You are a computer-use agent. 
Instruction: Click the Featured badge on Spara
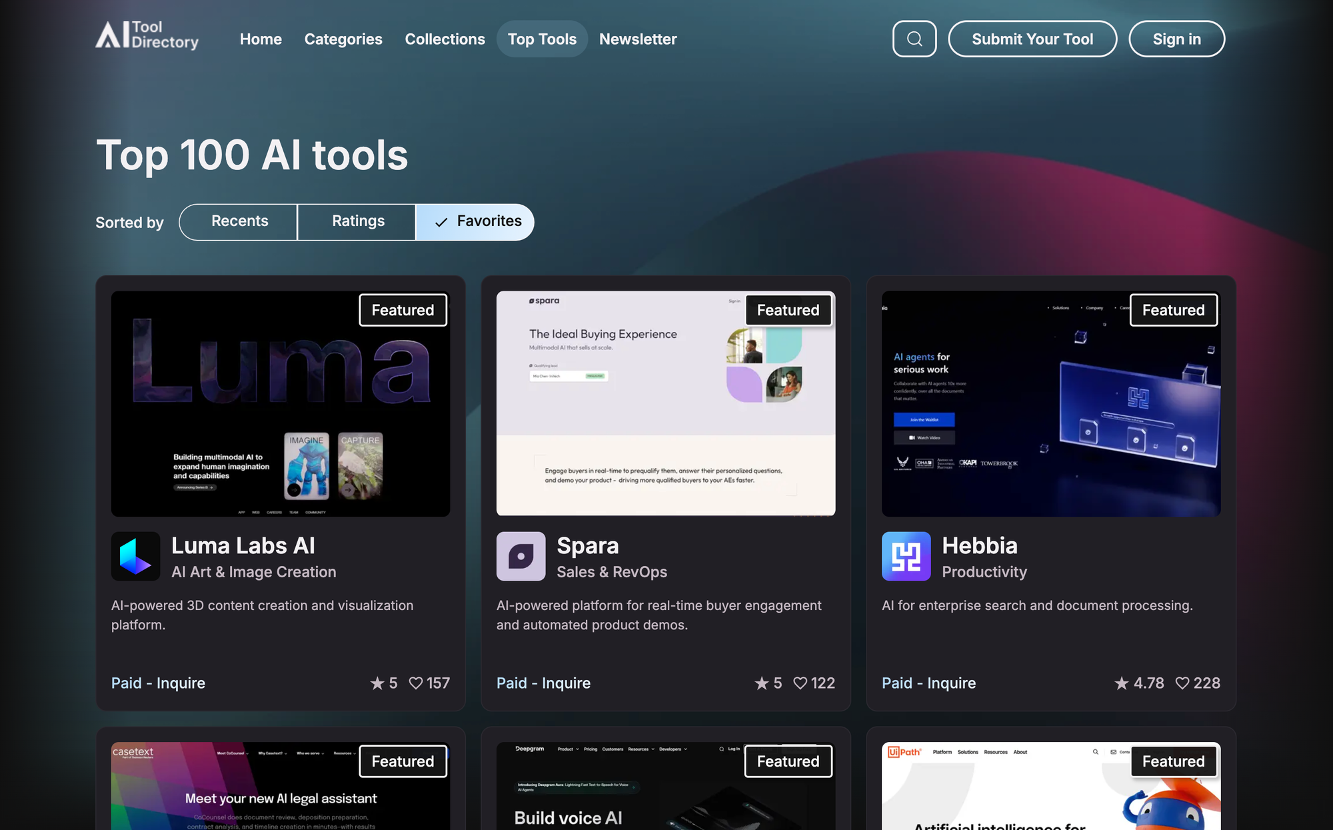pyautogui.click(x=788, y=310)
